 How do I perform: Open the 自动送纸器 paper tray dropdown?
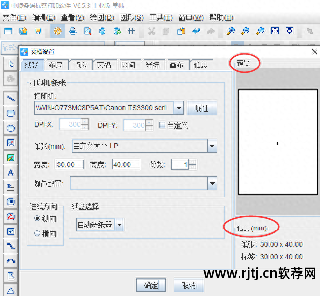pos(119,225)
